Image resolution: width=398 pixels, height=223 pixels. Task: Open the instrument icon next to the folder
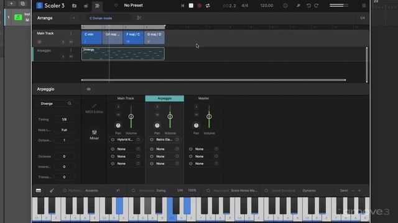click(x=86, y=6)
